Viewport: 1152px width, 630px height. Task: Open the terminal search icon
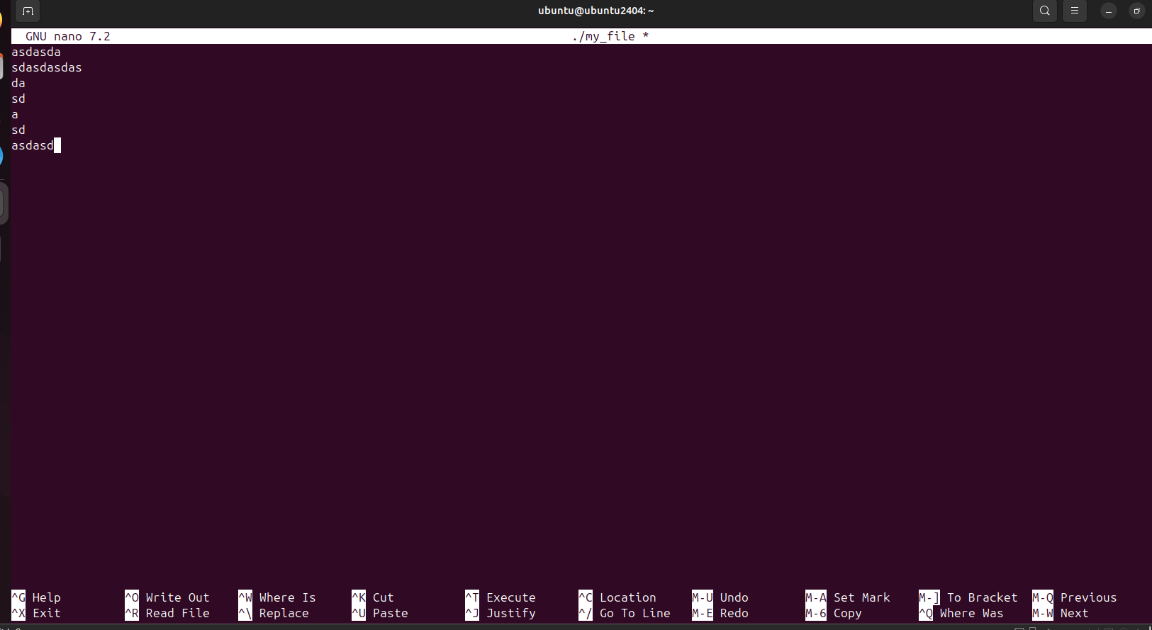click(1044, 11)
